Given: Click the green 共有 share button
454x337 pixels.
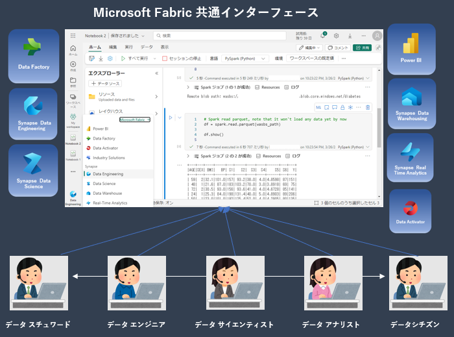Looking at the screenshot, I should click(362, 47).
